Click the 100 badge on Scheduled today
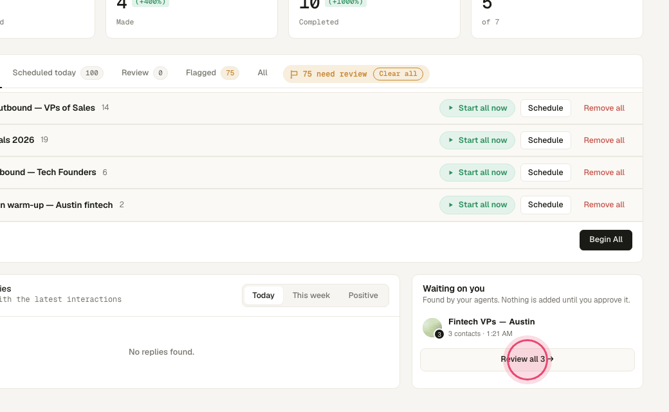Screen dimensions: 669x412 [x=92, y=73]
